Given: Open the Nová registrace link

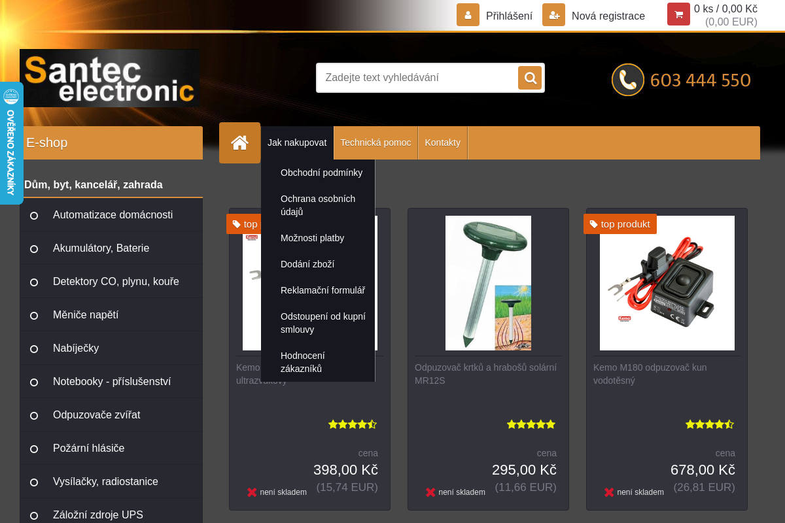Looking at the screenshot, I should click(x=608, y=16).
